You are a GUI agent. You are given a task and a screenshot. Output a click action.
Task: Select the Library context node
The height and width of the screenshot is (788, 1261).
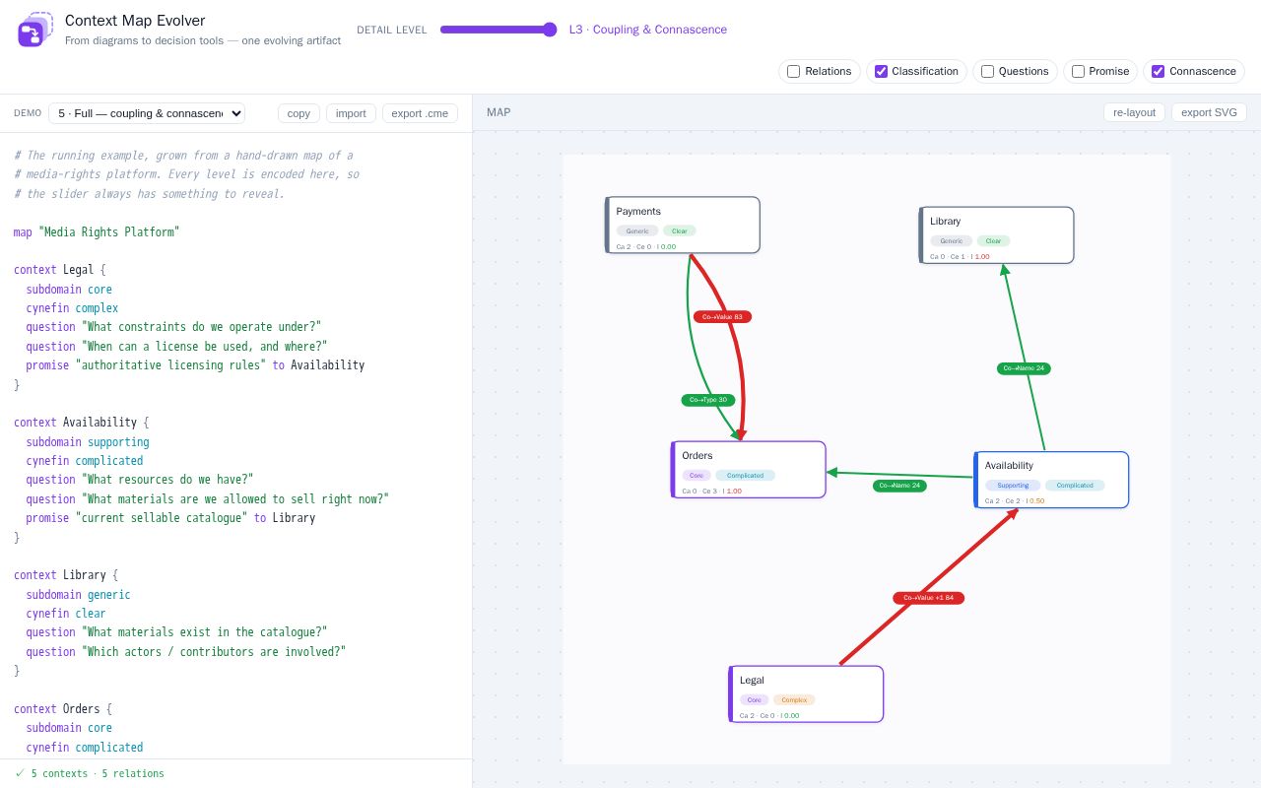[x=996, y=235]
